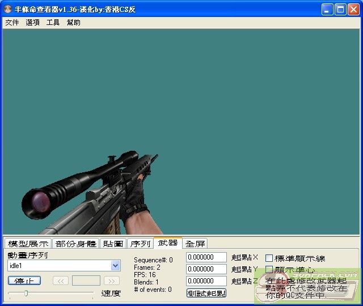Click the 'Blends: 1' text
363x306 pixels.
(x=146, y=282)
